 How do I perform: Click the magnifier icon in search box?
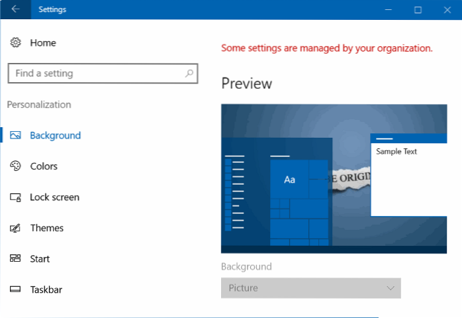[189, 74]
